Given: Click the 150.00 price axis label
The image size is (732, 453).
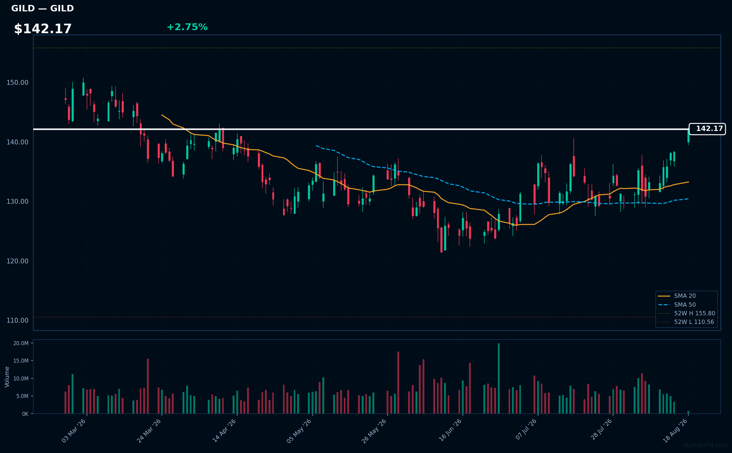Looking at the screenshot, I should click(18, 83).
